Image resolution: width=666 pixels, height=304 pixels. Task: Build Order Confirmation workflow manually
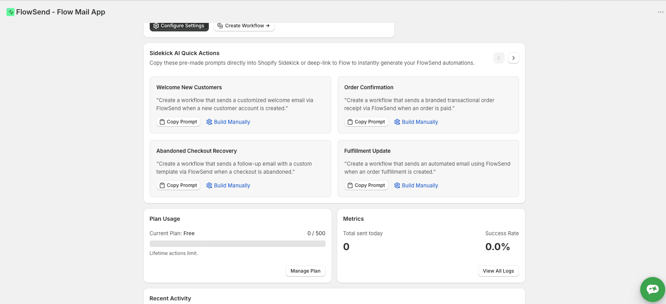[416, 122]
